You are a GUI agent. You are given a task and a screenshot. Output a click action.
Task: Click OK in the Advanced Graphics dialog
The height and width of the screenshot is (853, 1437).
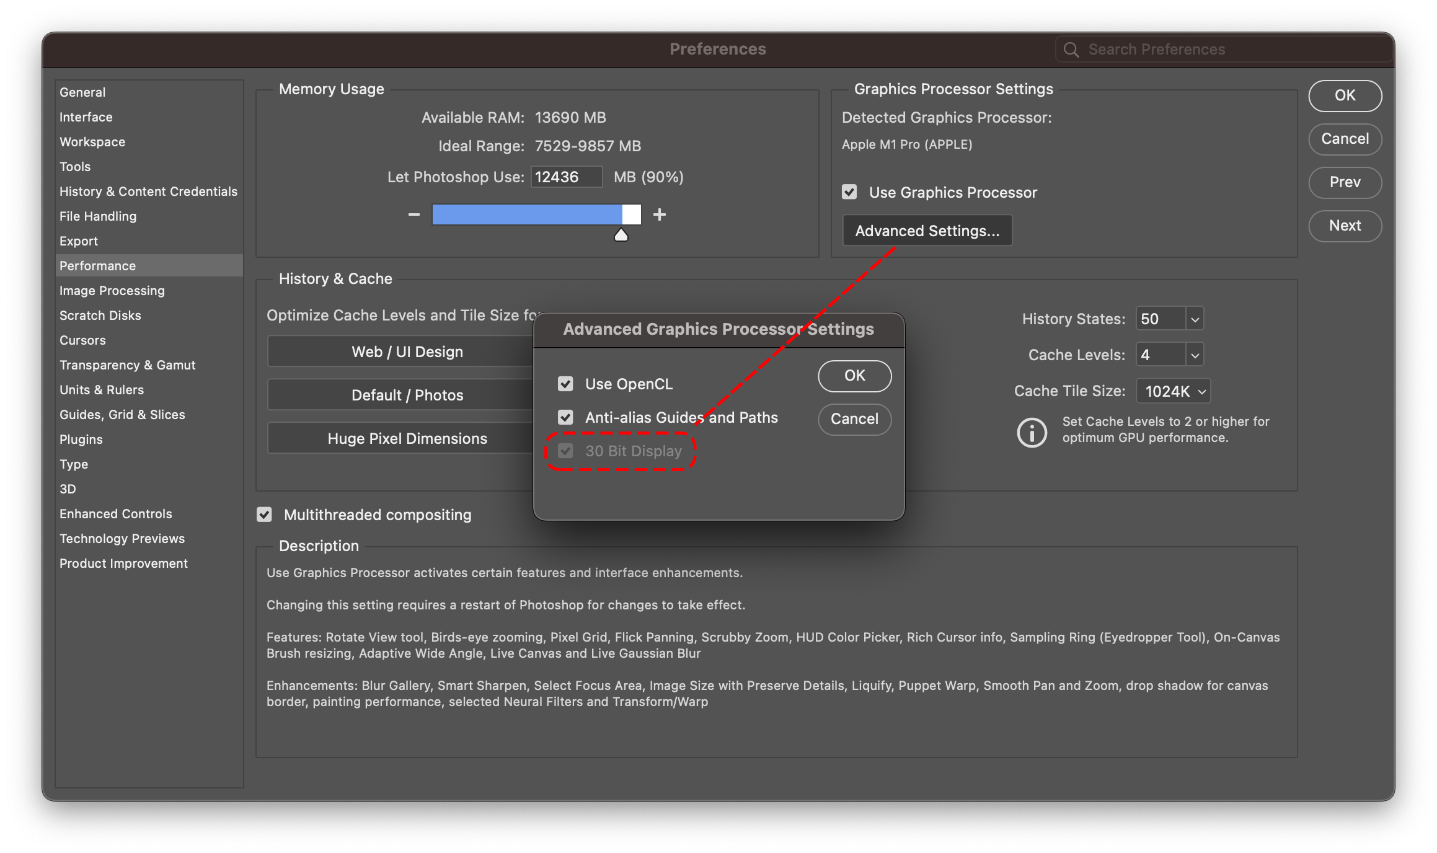click(x=854, y=376)
